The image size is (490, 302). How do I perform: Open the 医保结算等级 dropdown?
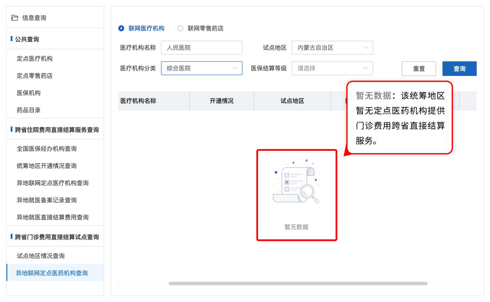[x=332, y=68]
